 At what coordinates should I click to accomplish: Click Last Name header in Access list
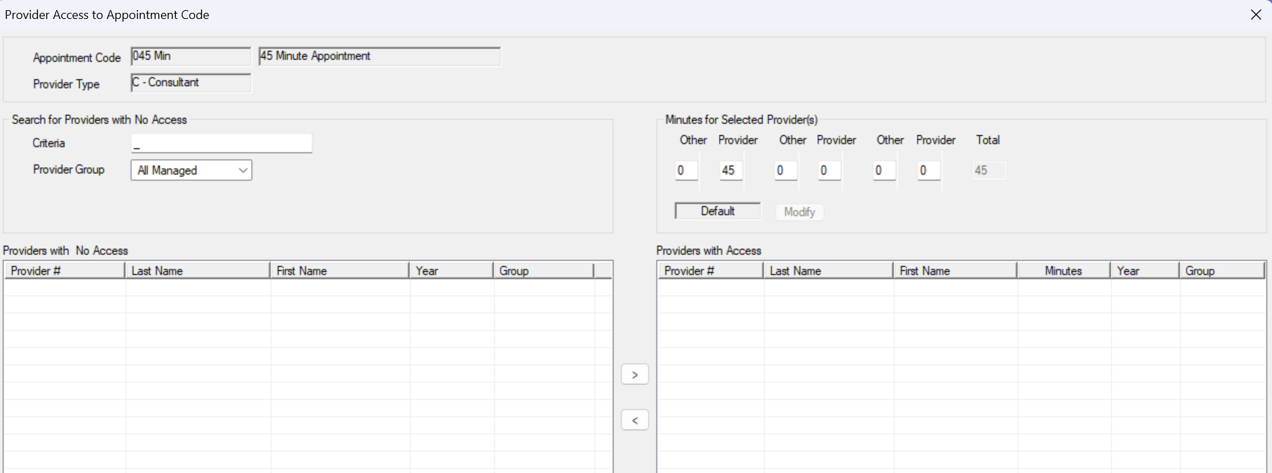(828, 271)
